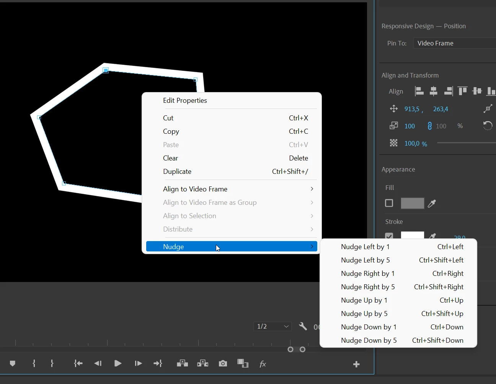Open the monitor settings wrench
496x384 pixels.
point(303,326)
